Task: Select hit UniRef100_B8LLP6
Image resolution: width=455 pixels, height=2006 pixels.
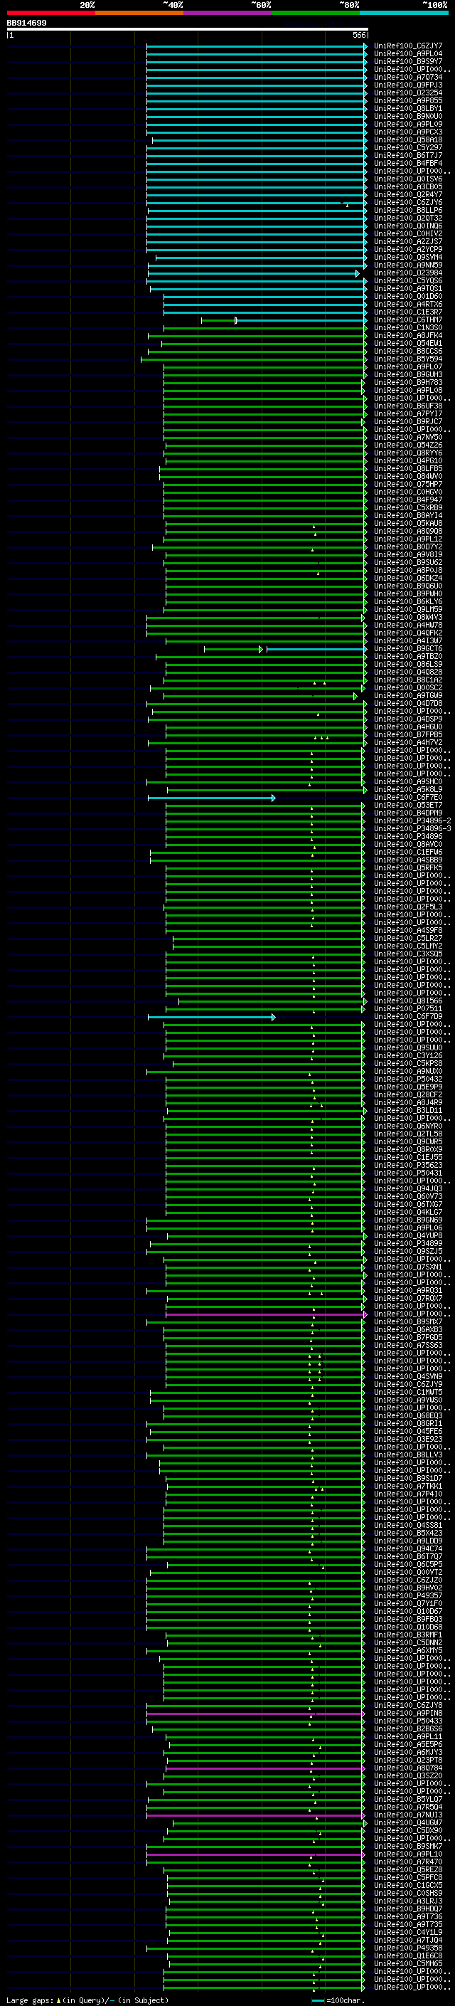Action: 407,210
